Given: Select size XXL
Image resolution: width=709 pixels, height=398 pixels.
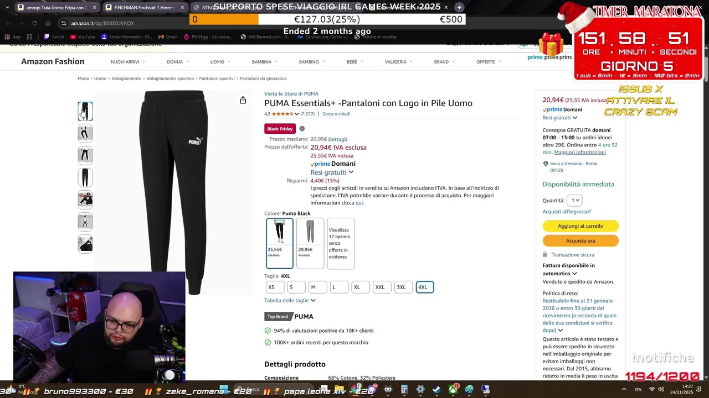Looking at the screenshot, I should click(x=382, y=287).
